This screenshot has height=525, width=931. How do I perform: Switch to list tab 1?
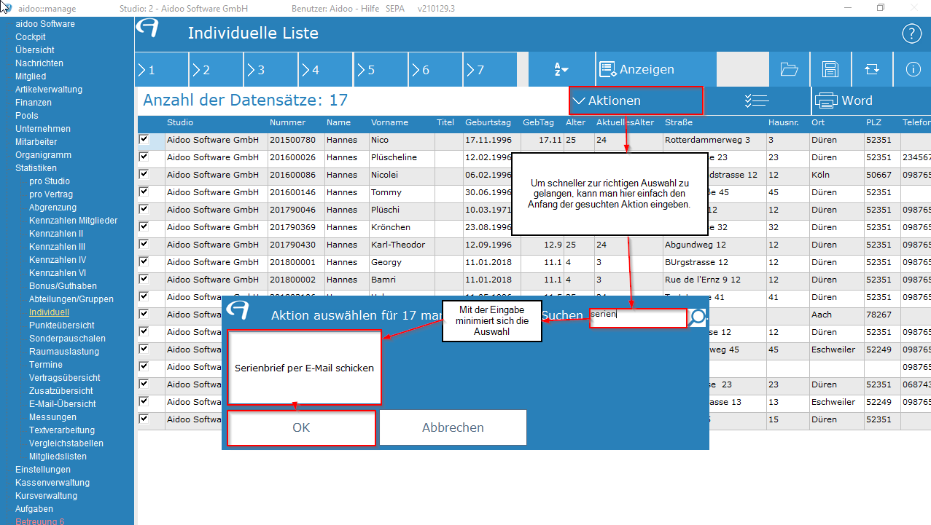point(162,70)
